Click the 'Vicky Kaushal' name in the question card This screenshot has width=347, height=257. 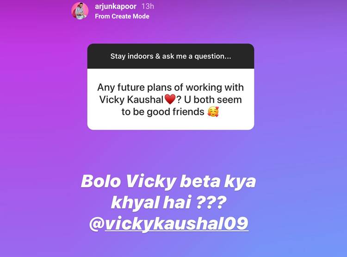coord(131,100)
